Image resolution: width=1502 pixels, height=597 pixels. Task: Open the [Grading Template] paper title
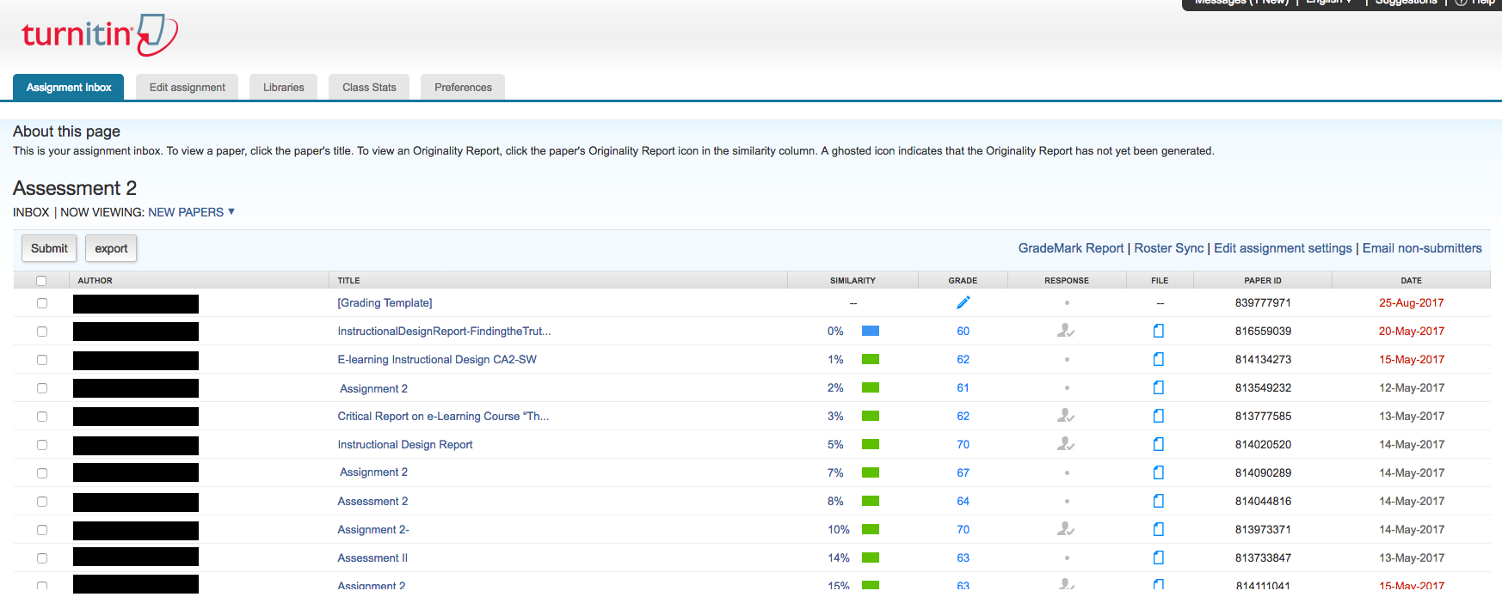[385, 302]
